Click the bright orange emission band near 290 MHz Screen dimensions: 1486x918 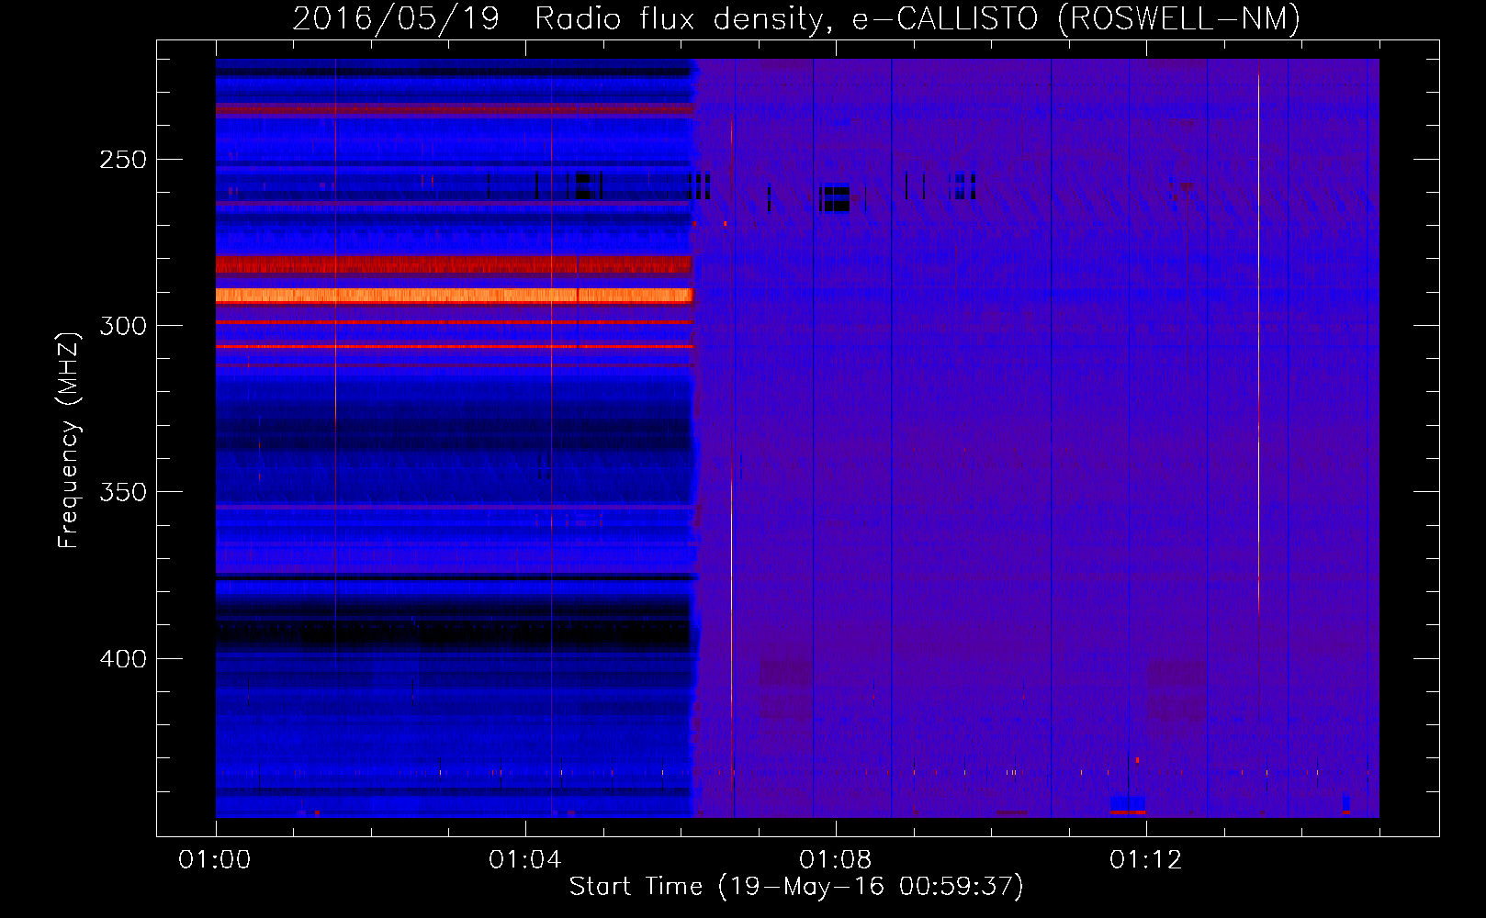[454, 296]
